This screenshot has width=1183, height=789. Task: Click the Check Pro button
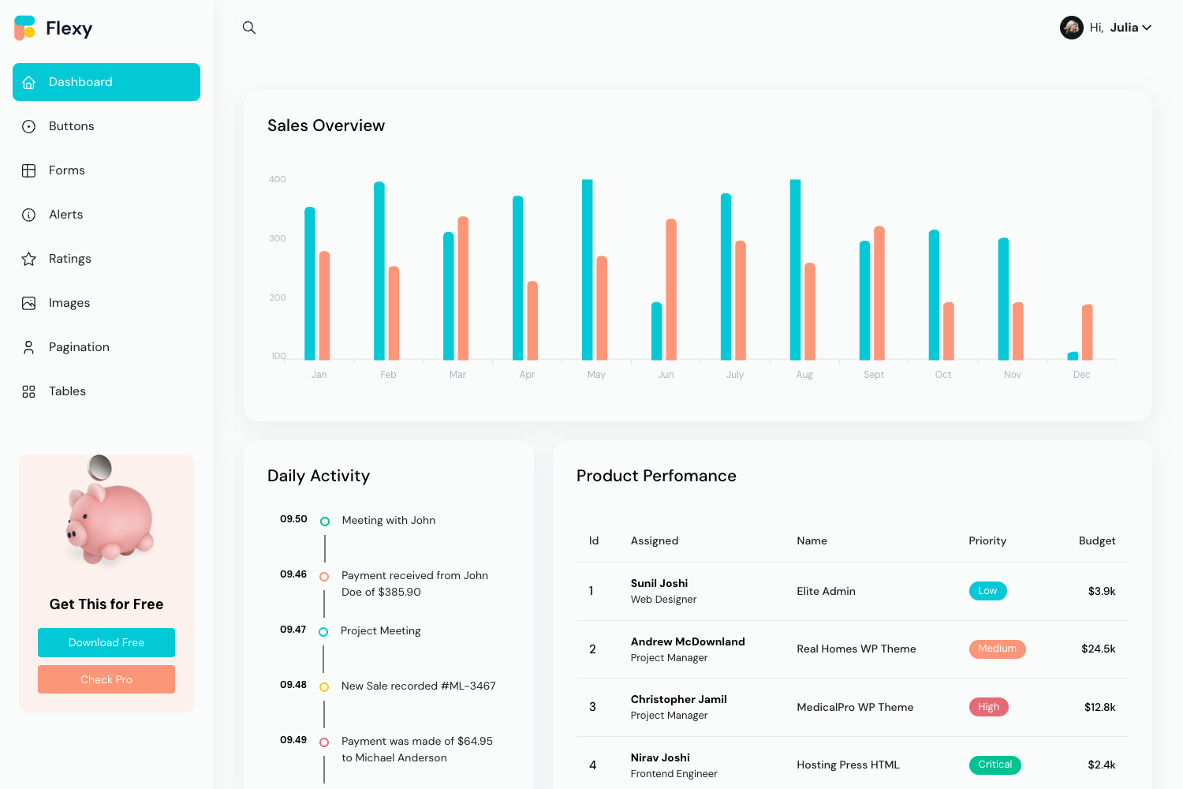pos(106,679)
